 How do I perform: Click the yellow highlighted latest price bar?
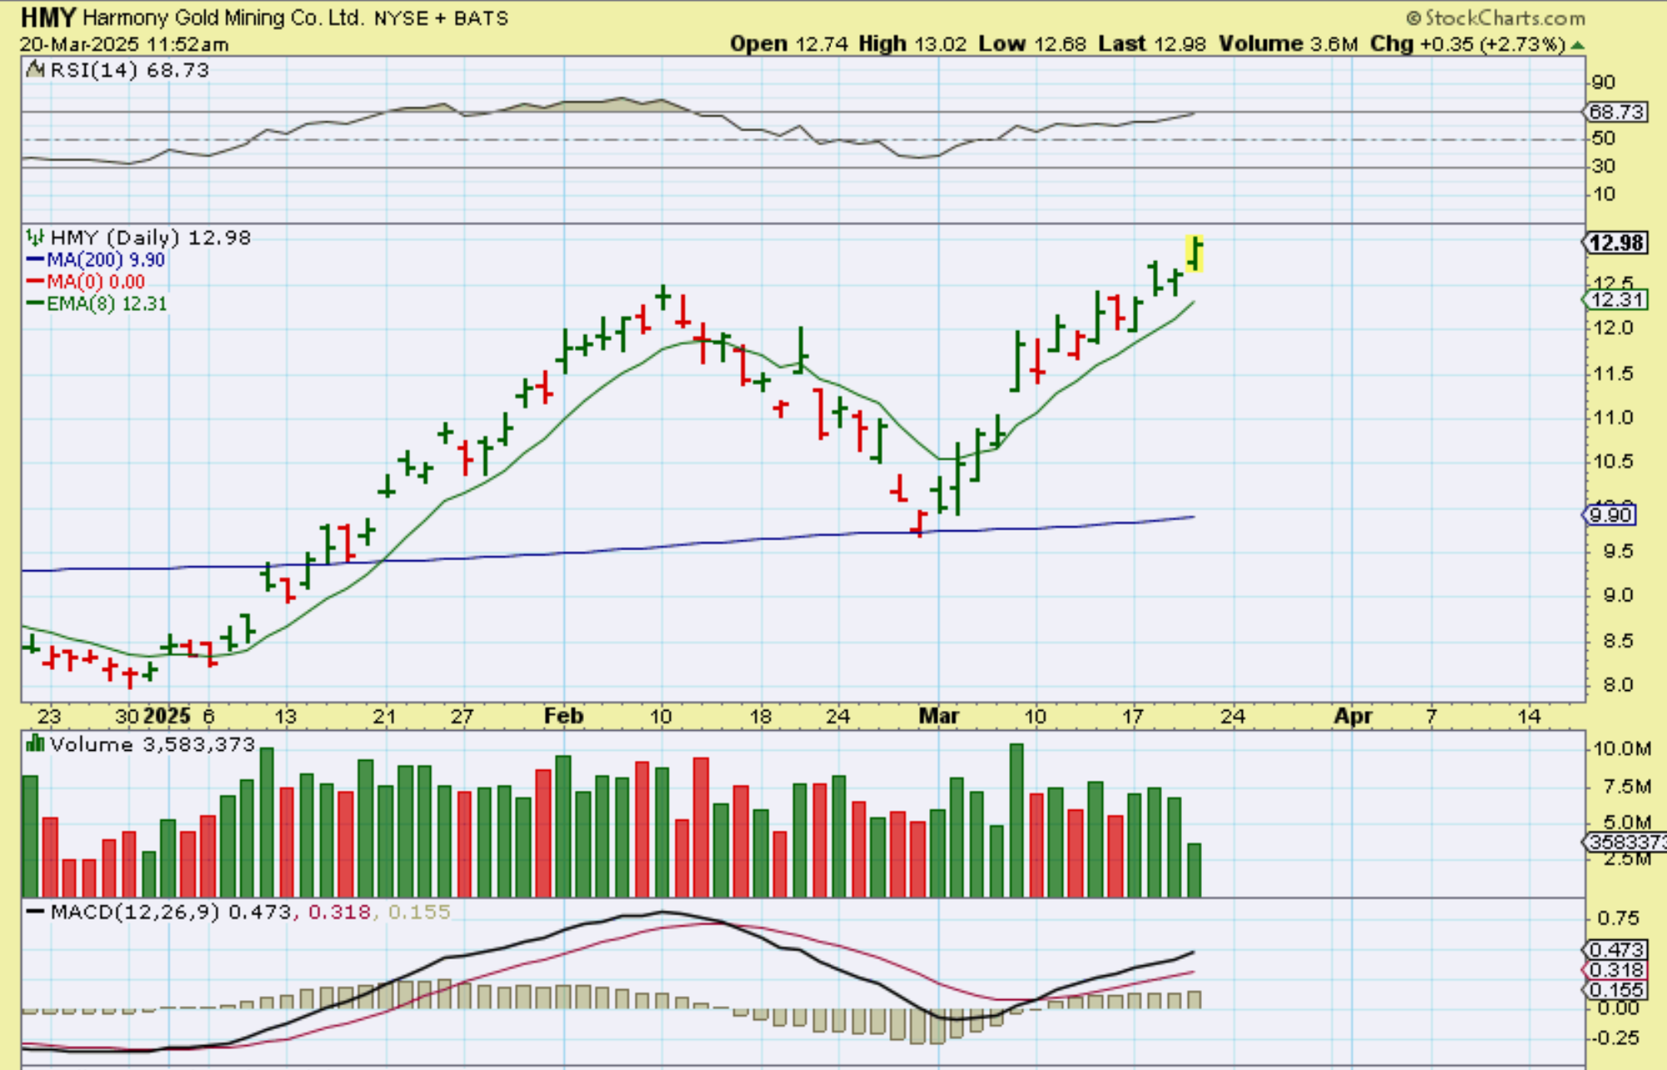[1195, 253]
